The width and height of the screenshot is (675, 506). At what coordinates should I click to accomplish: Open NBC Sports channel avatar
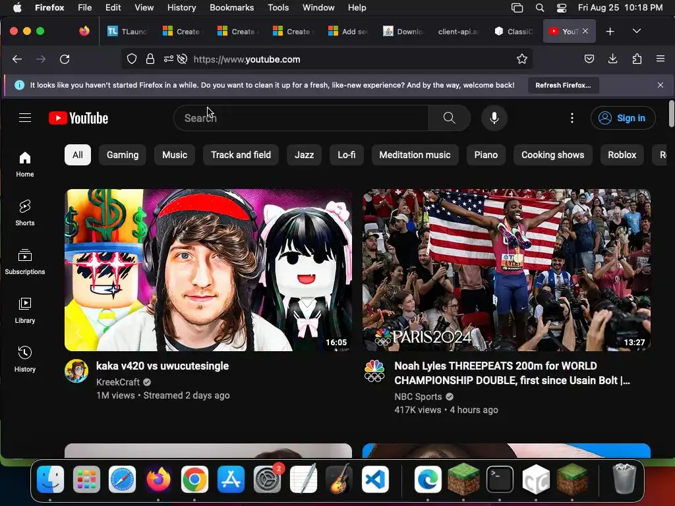click(374, 371)
